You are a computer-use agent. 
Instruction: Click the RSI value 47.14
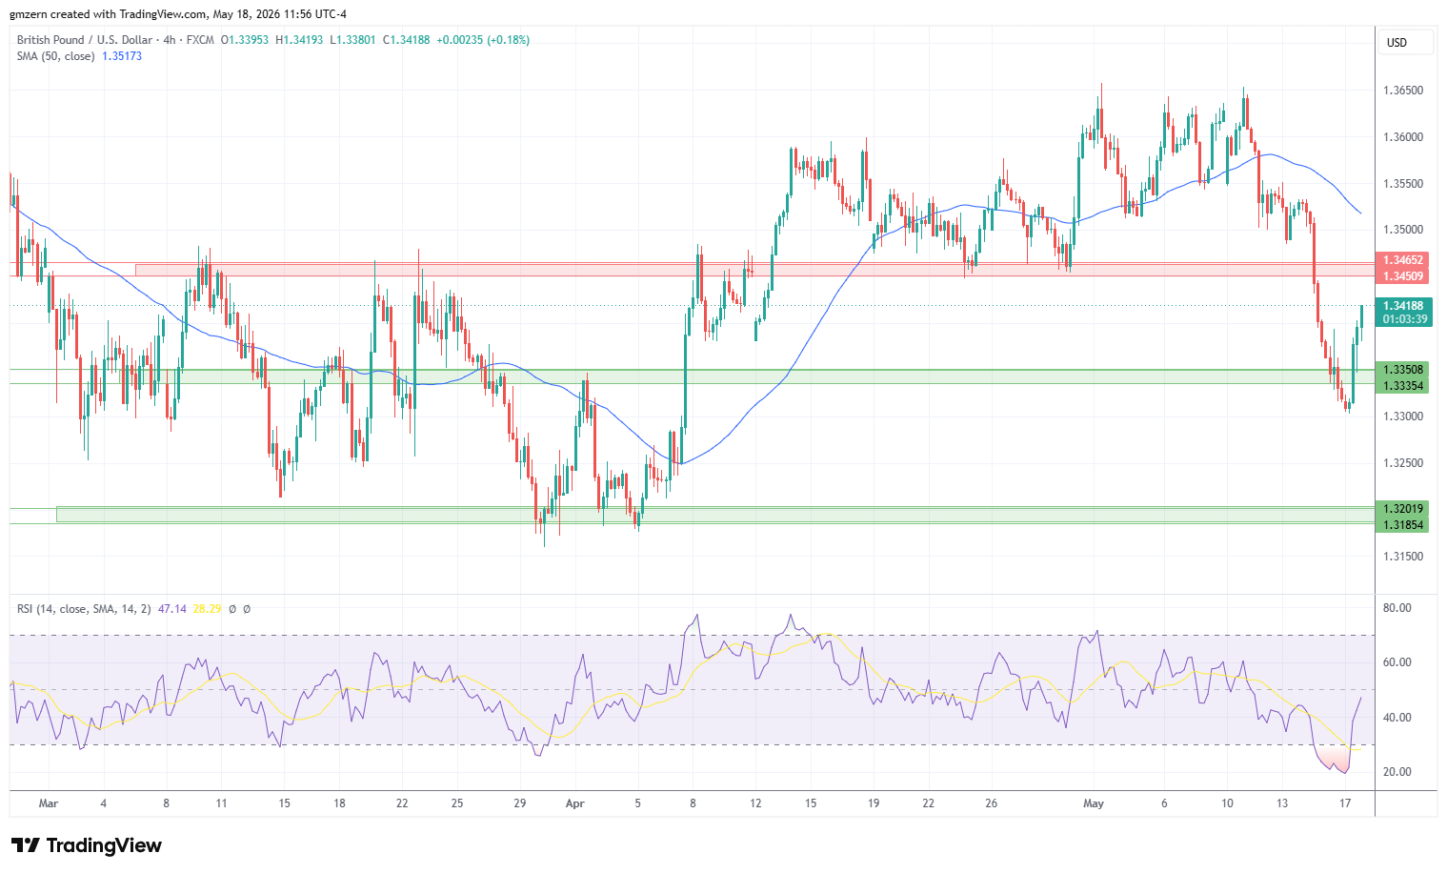tap(172, 609)
